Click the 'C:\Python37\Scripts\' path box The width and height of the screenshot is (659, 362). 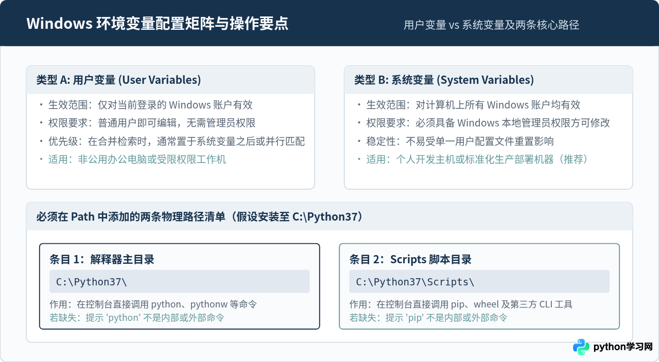(479, 281)
